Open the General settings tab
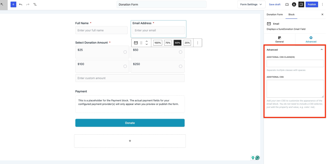The height and width of the screenshot is (164, 327). (279, 39)
